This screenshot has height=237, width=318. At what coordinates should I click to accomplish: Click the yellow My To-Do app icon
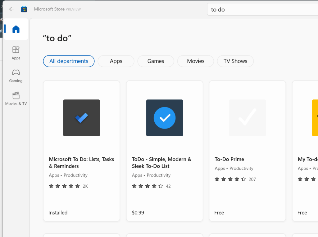(x=315, y=118)
